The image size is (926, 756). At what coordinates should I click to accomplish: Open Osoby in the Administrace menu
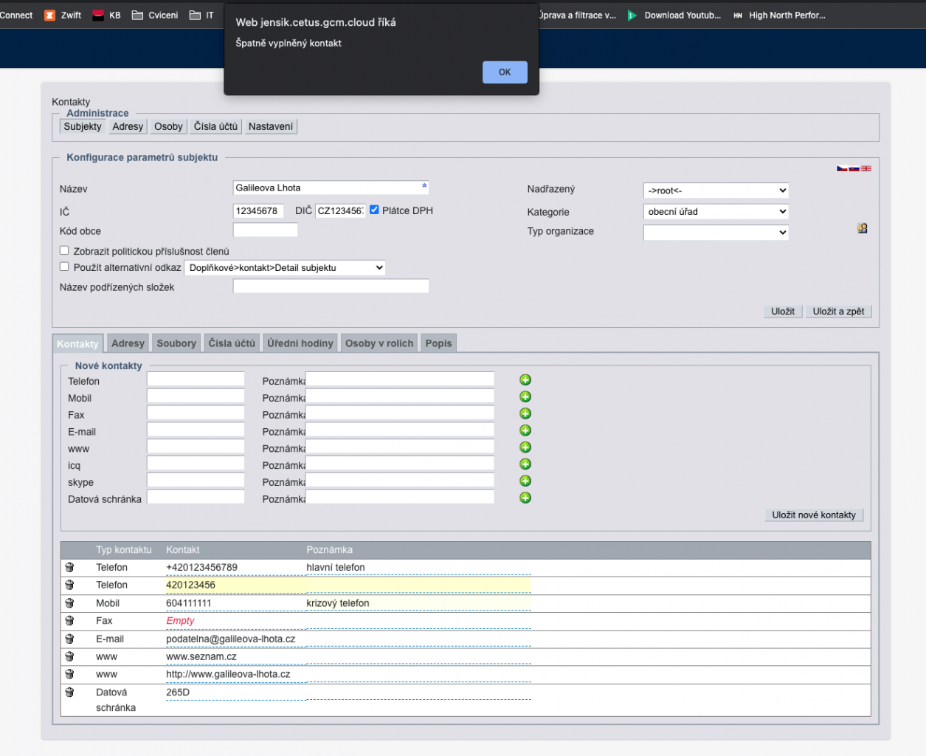pos(168,126)
